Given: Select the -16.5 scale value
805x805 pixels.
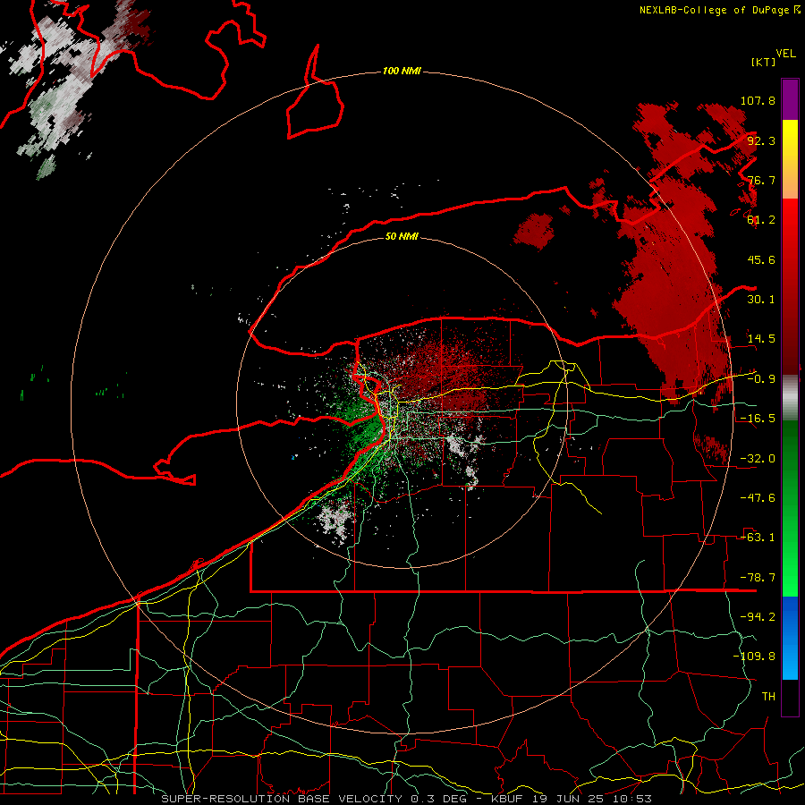Looking at the screenshot, I should tap(758, 419).
